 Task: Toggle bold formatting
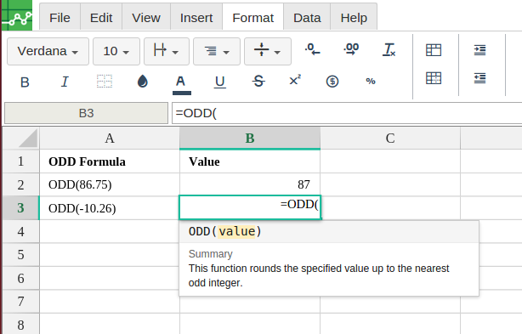tap(25, 82)
